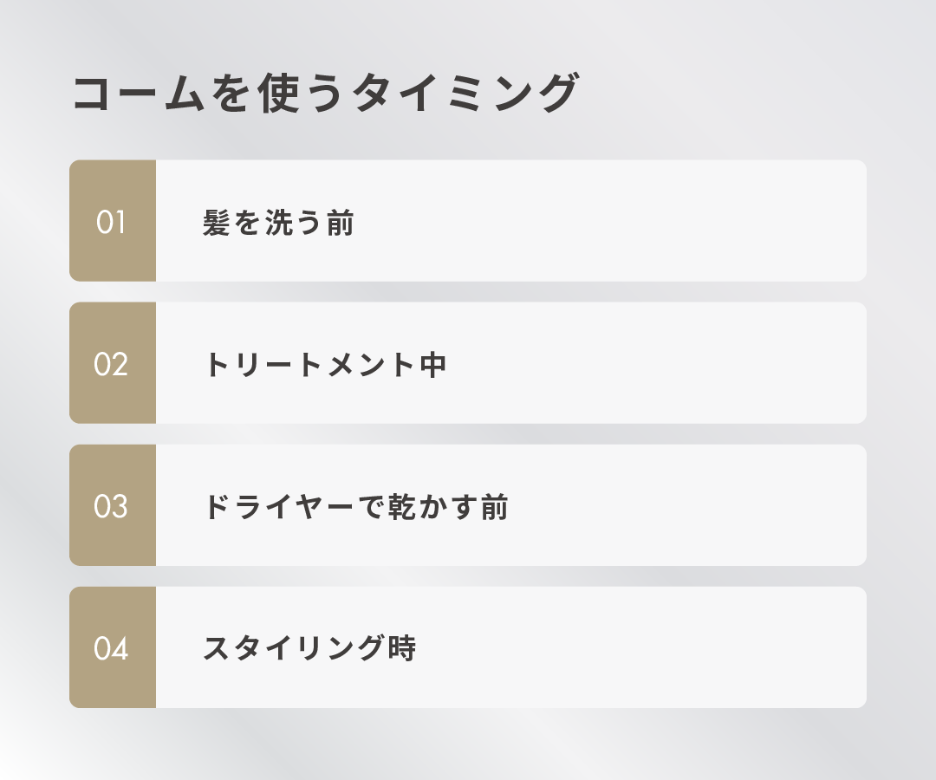Click the 髪を洗う前 label
The image size is (936, 780).
(278, 224)
